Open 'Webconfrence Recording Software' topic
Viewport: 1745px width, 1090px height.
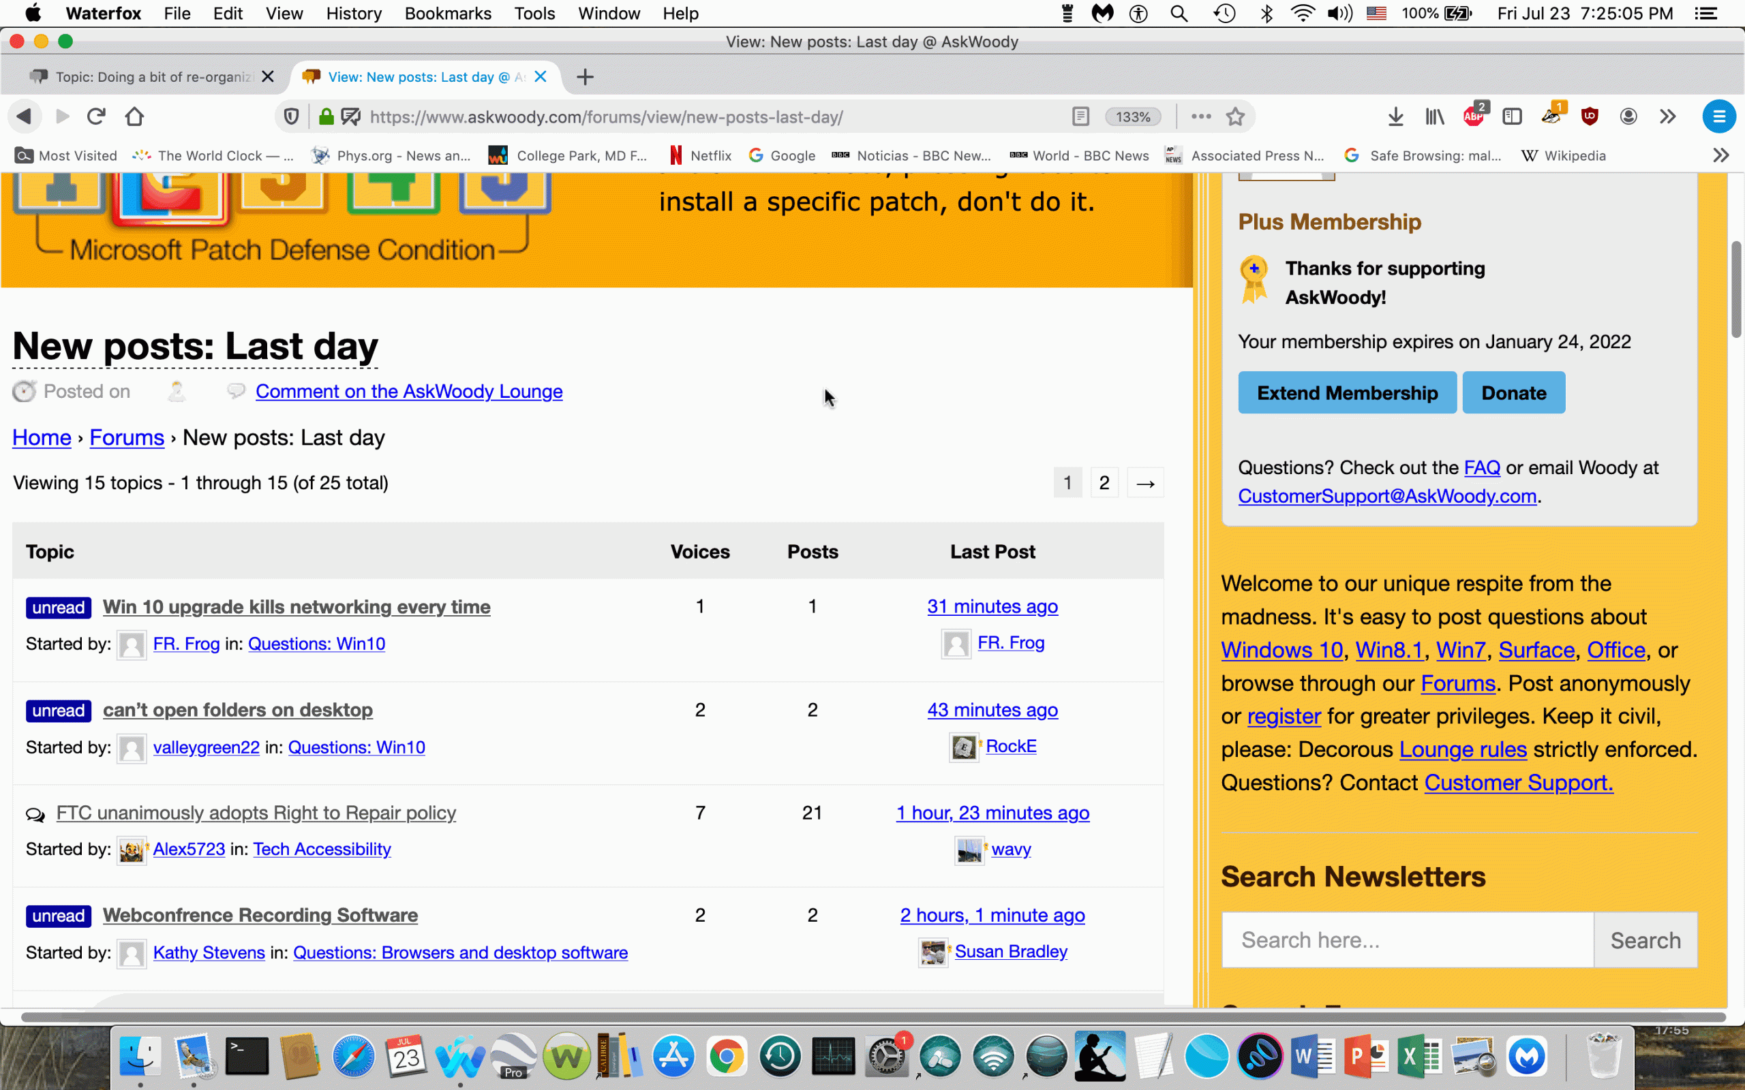pos(260,916)
